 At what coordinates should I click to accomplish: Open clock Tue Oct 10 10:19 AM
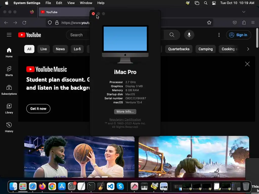[x=237, y=3]
